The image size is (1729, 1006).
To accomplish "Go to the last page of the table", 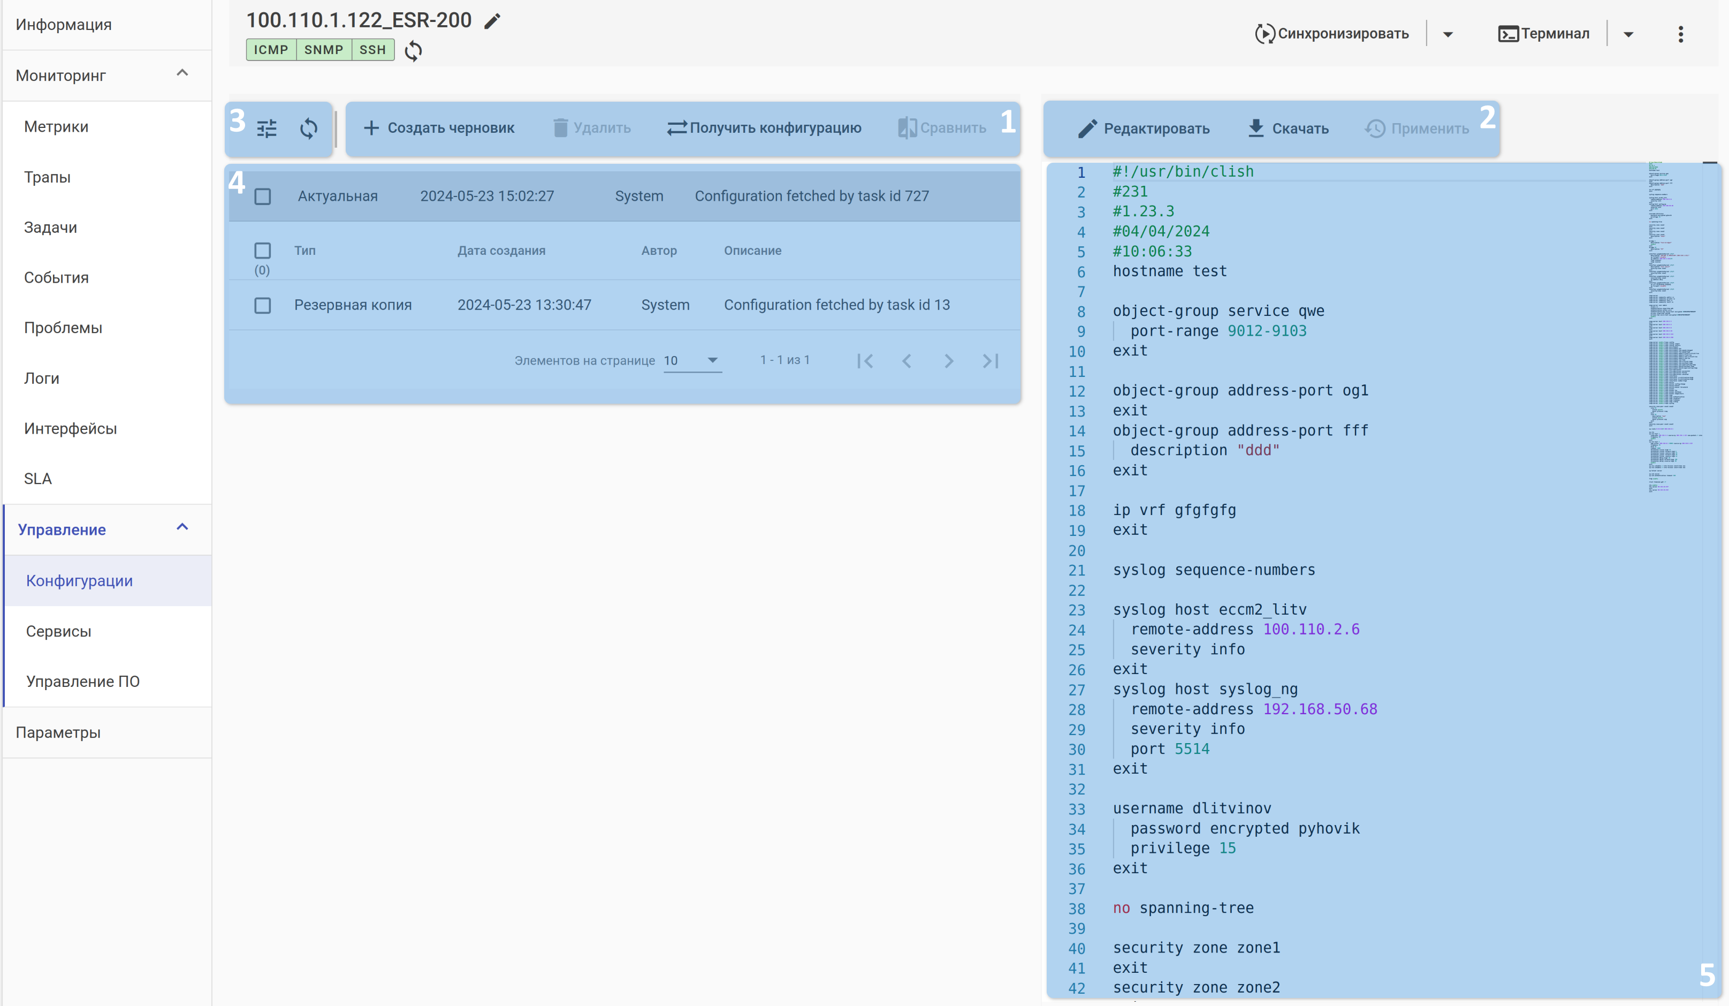I will pos(990,361).
